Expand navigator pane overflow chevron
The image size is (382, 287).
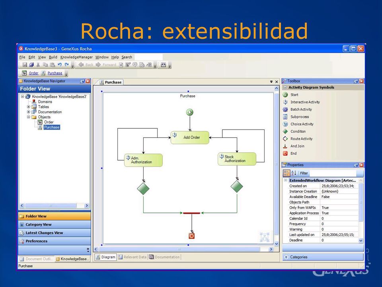point(88,250)
